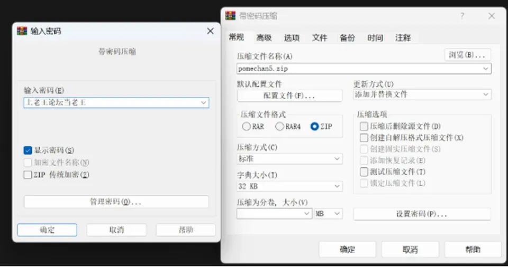
Task: Click the 设置密码(P)... button
Action: click(x=422, y=214)
